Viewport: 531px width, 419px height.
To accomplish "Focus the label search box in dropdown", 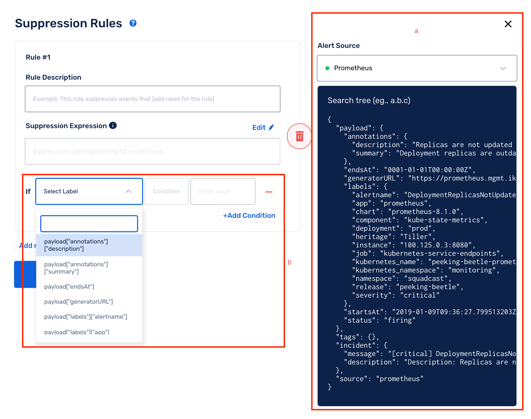I will (x=89, y=224).
